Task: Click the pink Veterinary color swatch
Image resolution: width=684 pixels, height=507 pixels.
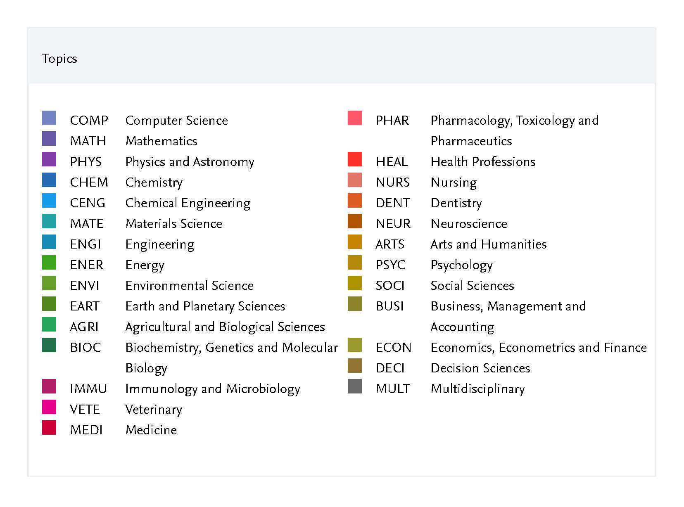Action: 49,407
